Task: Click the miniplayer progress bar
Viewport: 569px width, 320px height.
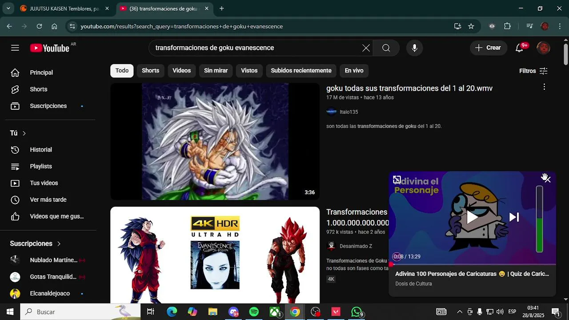Action: (472, 264)
